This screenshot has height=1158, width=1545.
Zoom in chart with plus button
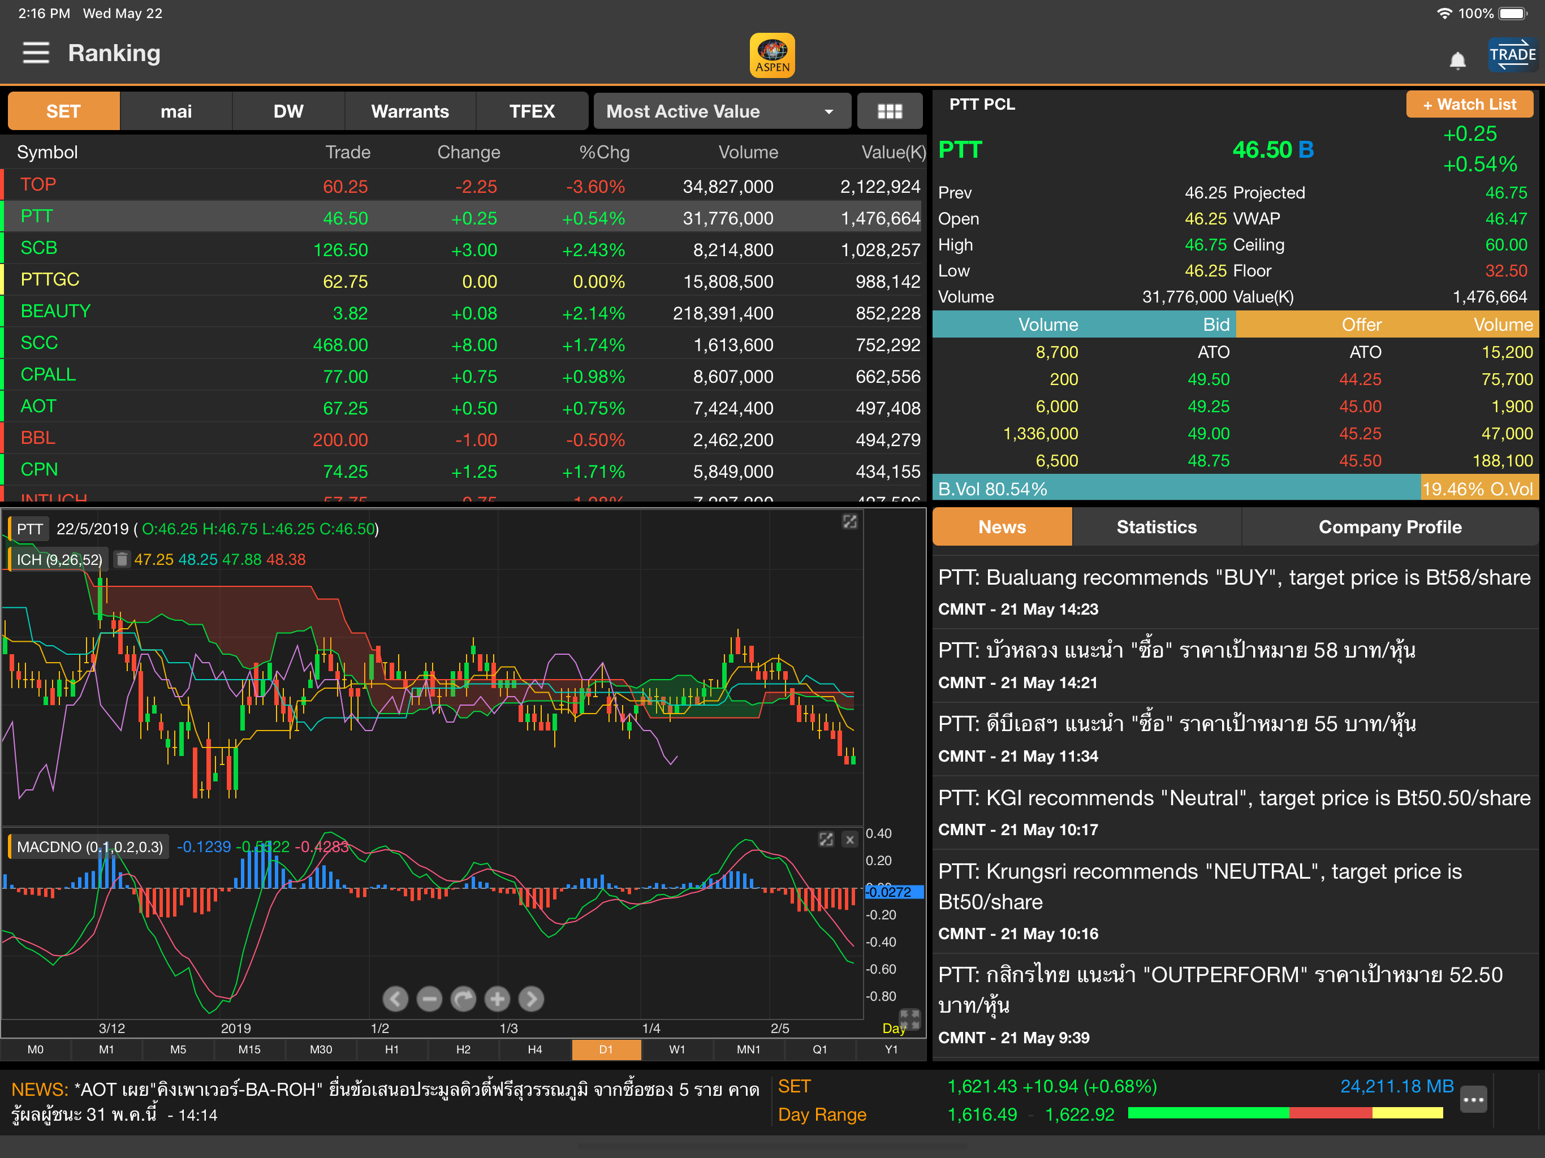(497, 999)
